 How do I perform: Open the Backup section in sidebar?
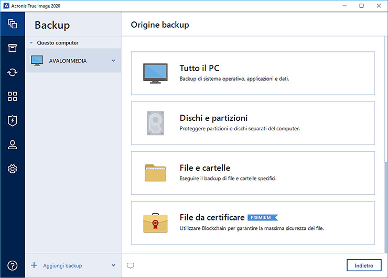pos(13,24)
